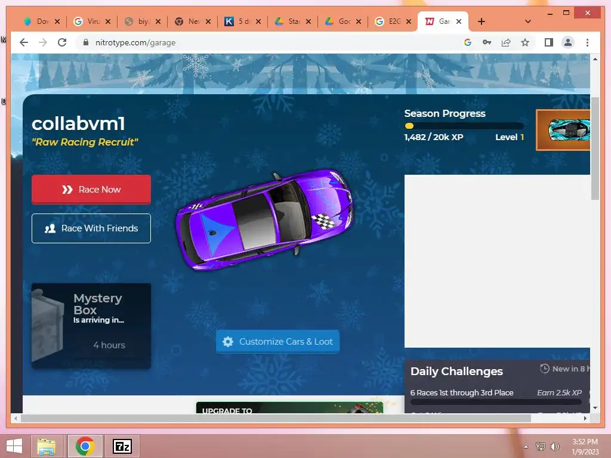The image size is (611, 458).
Task: Show hidden system tray icons
Action: click(526, 447)
